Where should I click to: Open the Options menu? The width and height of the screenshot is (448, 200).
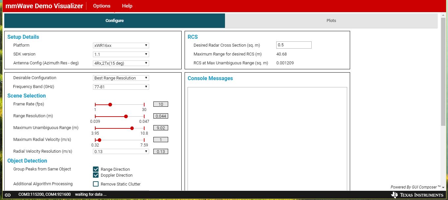(x=102, y=6)
